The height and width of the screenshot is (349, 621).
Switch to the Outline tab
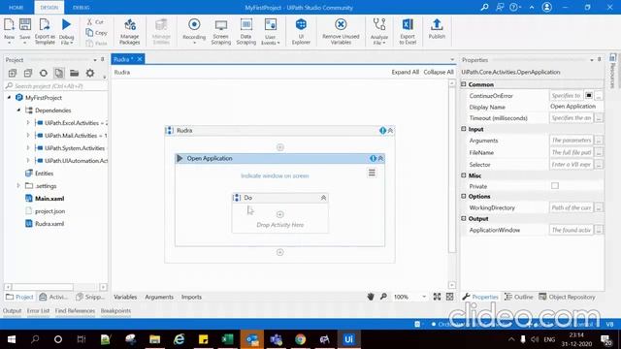click(x=519, y=297)
